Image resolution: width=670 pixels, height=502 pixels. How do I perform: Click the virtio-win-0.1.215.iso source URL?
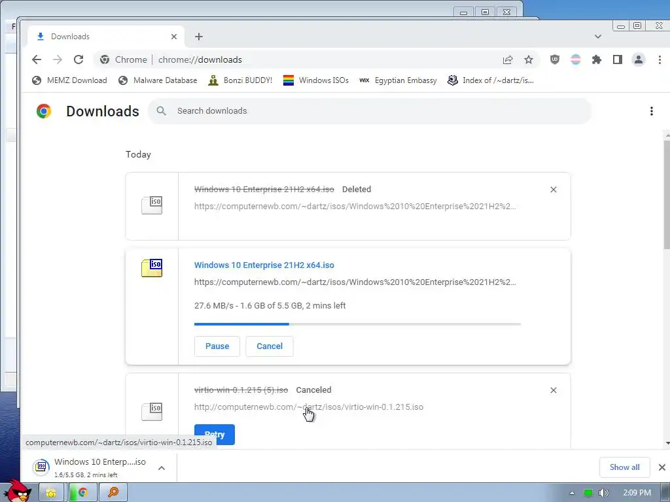coord(309,407)
